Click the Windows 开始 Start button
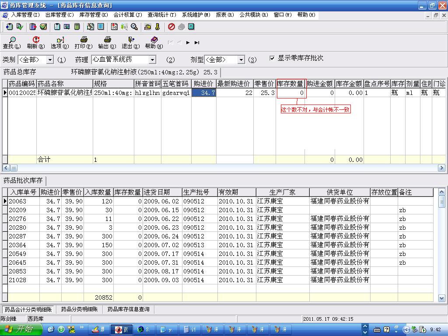The height and width of the screenshot is (336, 448). [x=21, y=330]
